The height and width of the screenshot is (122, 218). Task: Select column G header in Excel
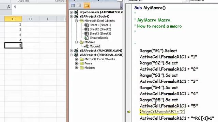click(x=13, y=19)
